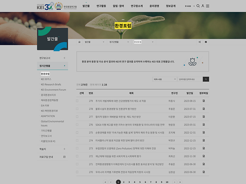
Task: Open article titled SDG6 이행 제고를 위한 지하수
Action: (130, 125)
